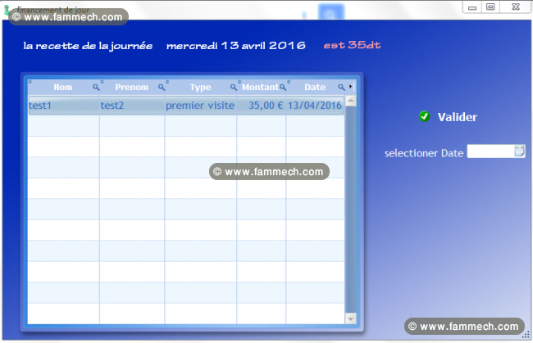The height and width of the screenshot is (343, 533).
Task: Open the calendar picker icon
Action: [519, 151]
